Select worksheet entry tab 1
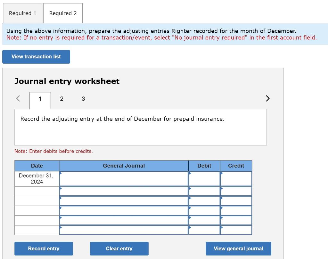Viewport: 328px width, 259px height. (40, 100)
